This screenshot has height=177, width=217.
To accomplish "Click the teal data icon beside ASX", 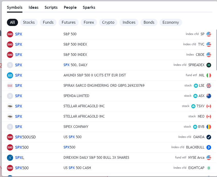I will pos(195,96).
